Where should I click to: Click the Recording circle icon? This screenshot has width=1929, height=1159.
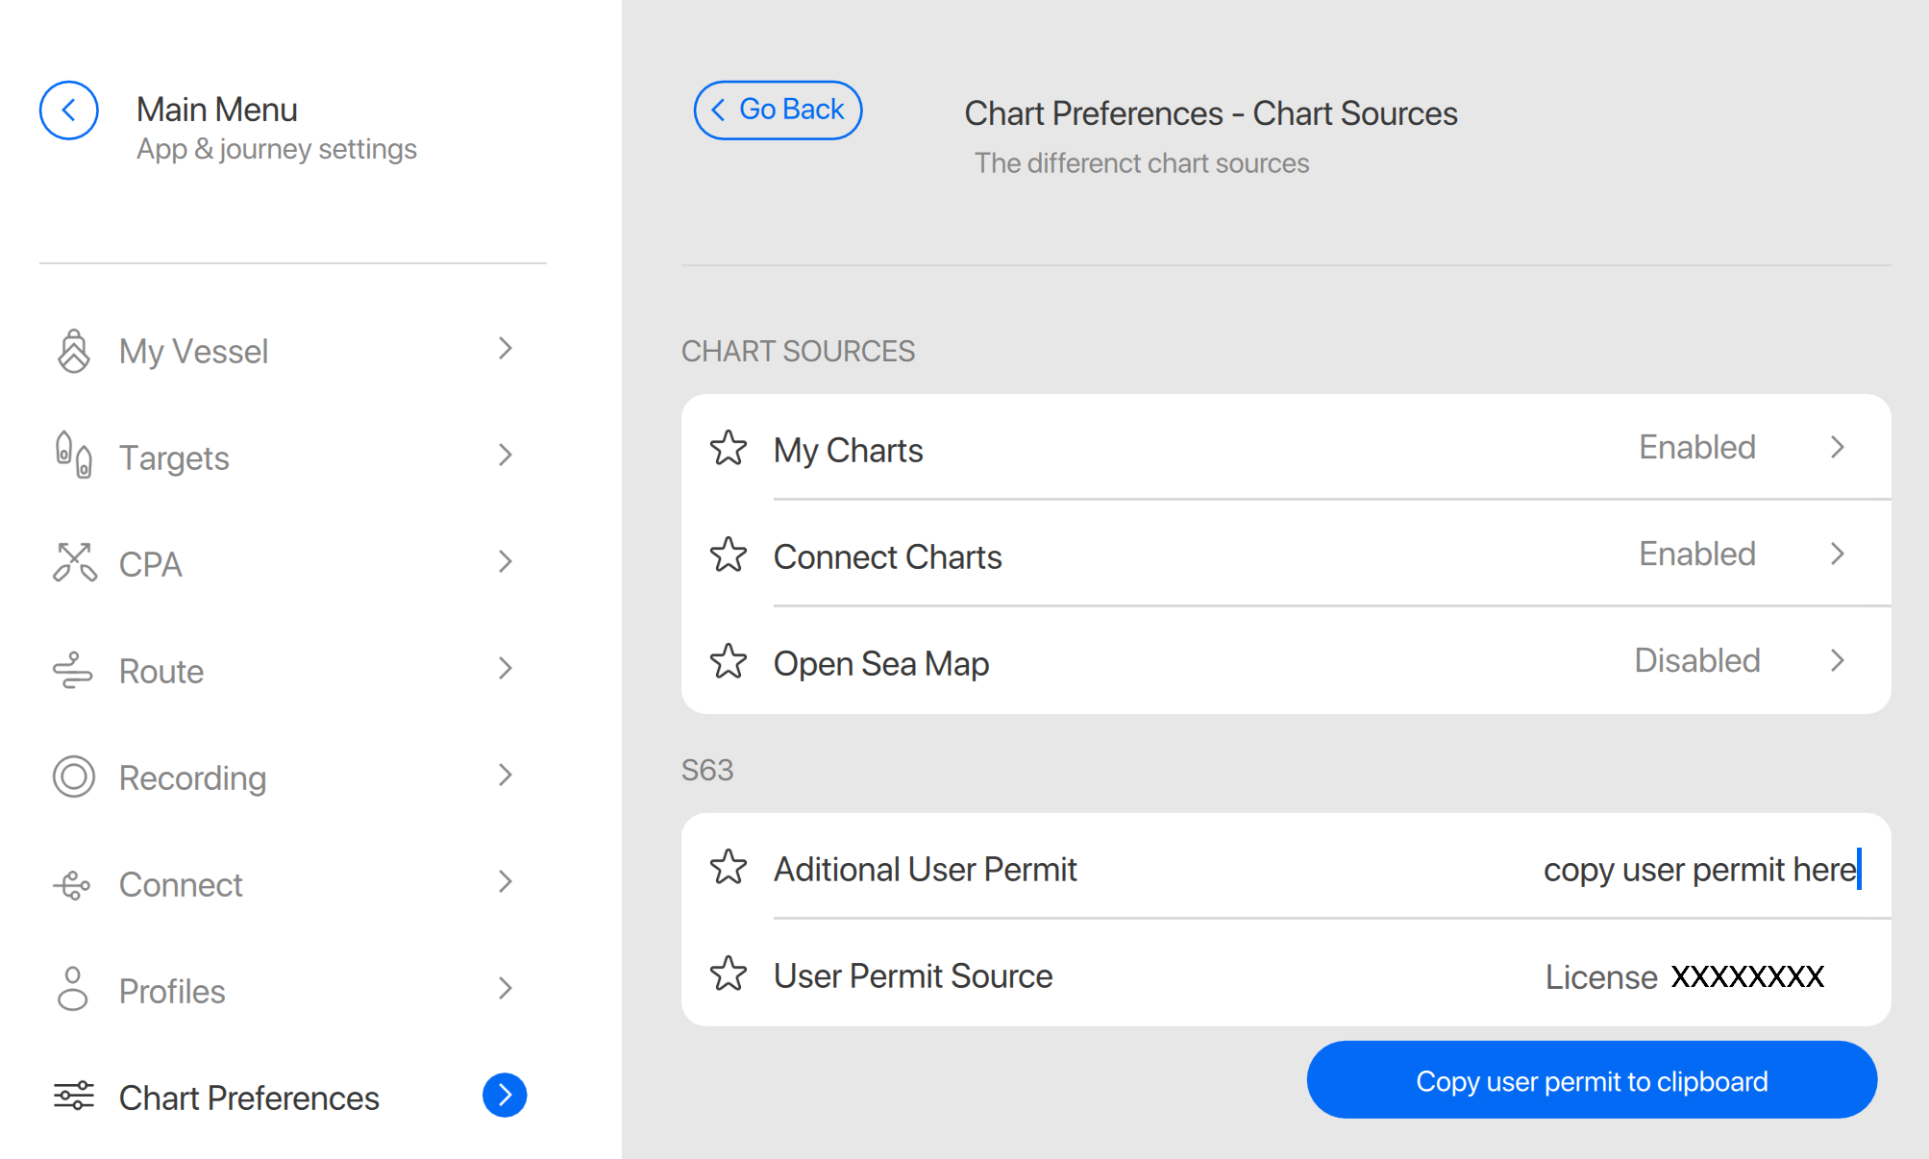point(74,777)
